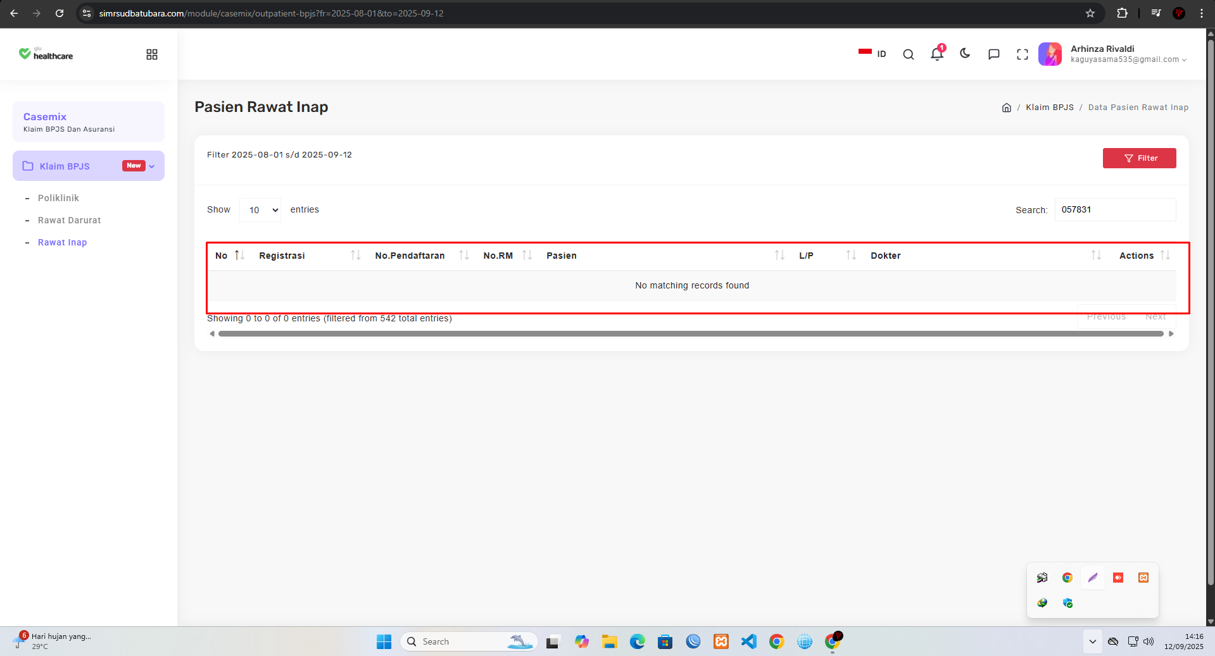Click the Arhinza Rivaldi profile avatar
Screen dimensions: 1215x656
click(x=1050, y=54)
